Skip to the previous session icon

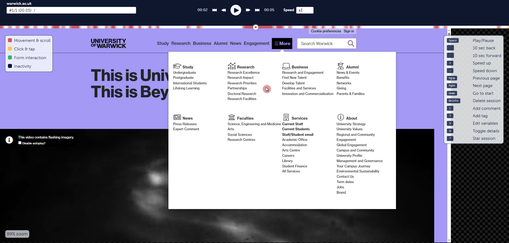(x=214, y=10)
